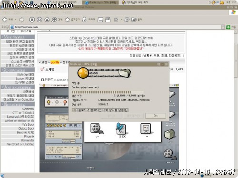
Task: Click the globe icon in download dialog
Action: pyautogui.click(x=83, y=73)
